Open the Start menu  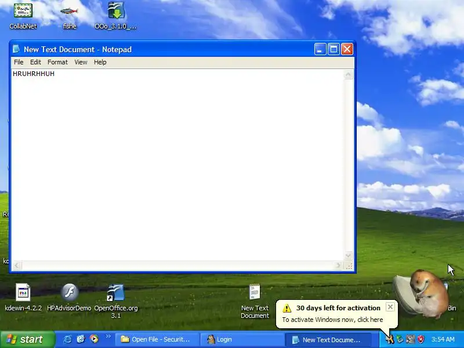coord(27,339)
